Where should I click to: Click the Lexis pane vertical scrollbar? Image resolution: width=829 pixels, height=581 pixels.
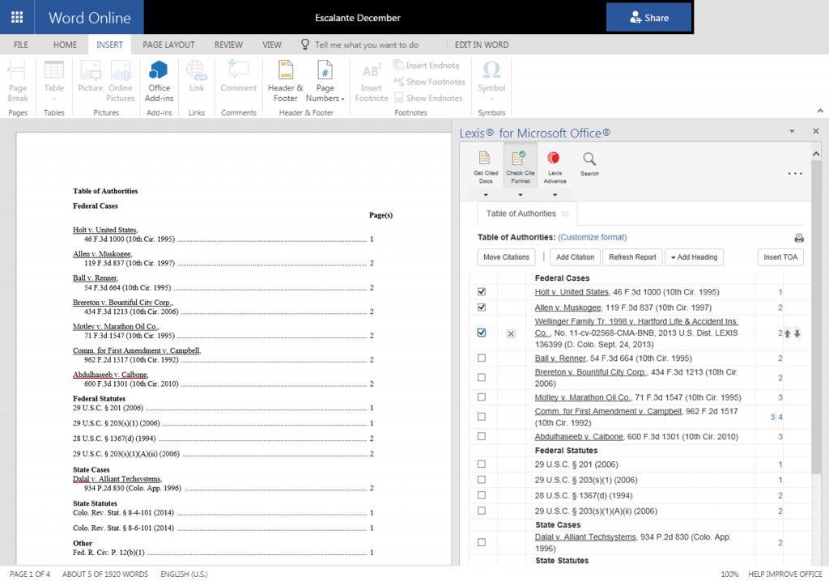click(816, 317)
